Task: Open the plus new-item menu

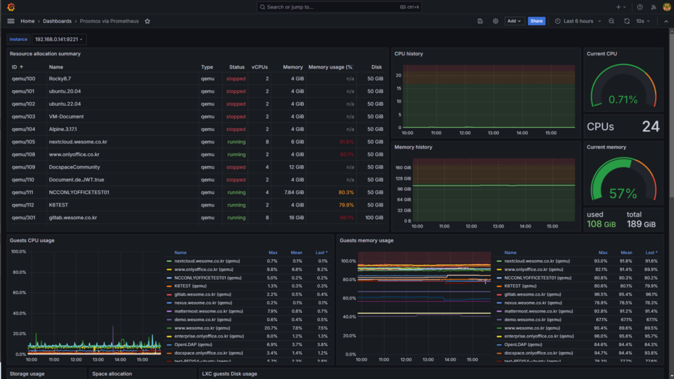Action: click(x=621, y=7)
